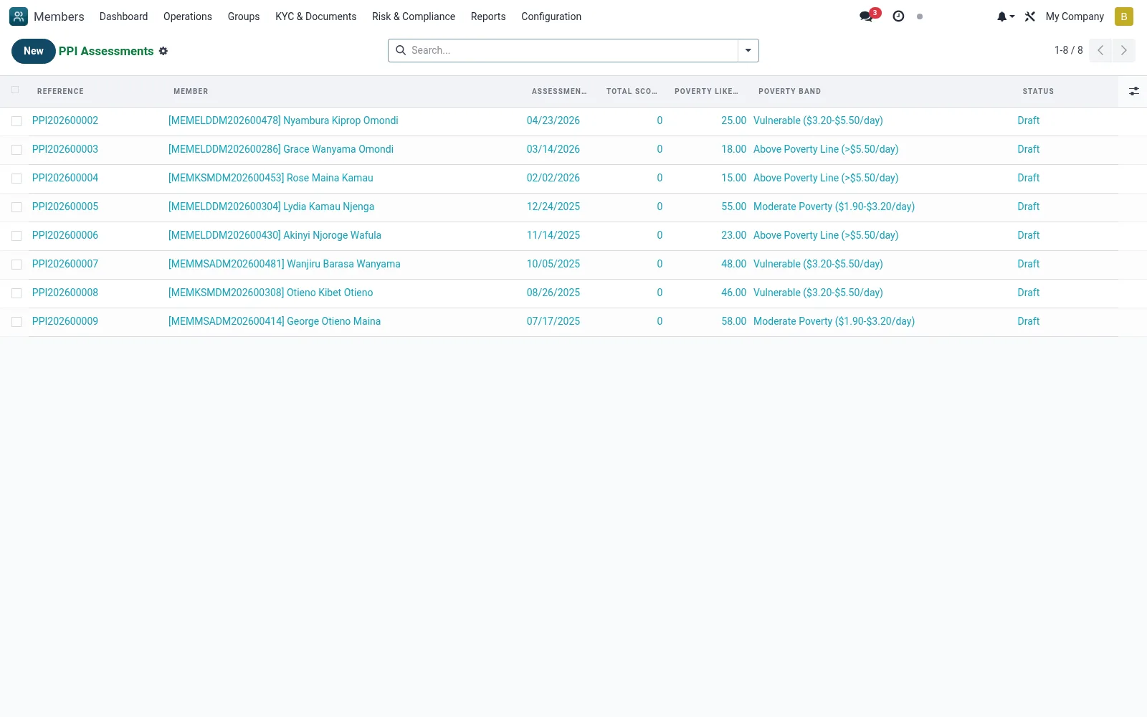Open record PPI202600005
The width and height of the screenshot is (1147, 717).
(x=65, y=206)
